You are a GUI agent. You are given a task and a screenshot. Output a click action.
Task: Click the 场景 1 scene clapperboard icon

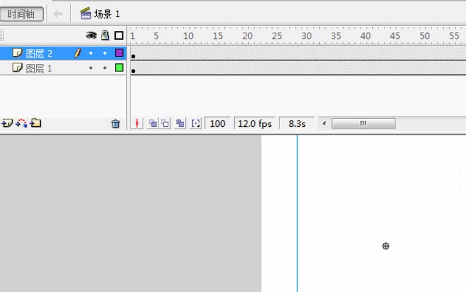[x=86, y=13]
